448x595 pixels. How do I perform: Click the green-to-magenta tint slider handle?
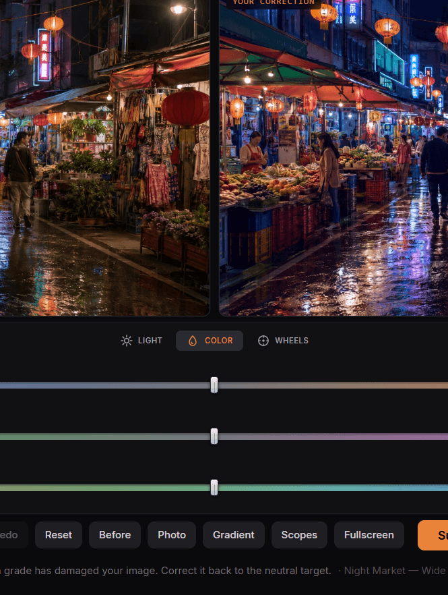pos(214,436)
